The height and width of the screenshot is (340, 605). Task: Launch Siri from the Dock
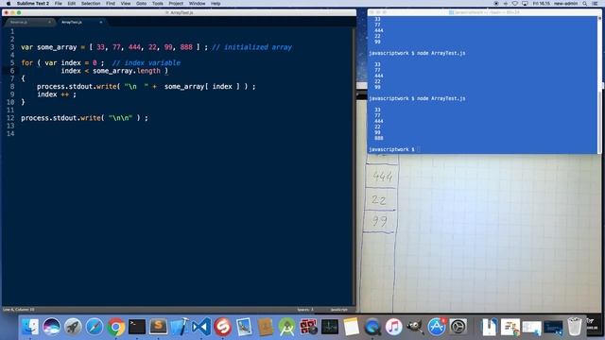[51, 327]
